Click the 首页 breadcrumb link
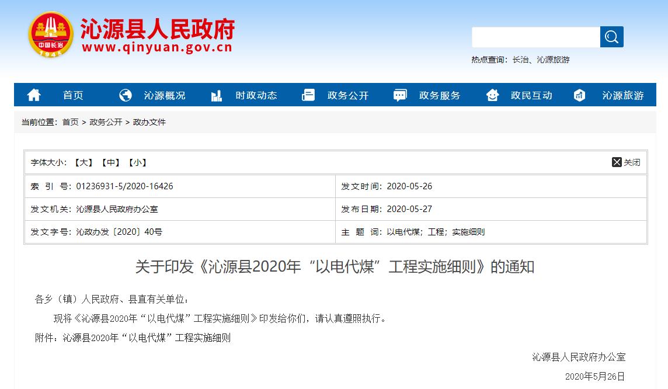 tap(70, 122)
